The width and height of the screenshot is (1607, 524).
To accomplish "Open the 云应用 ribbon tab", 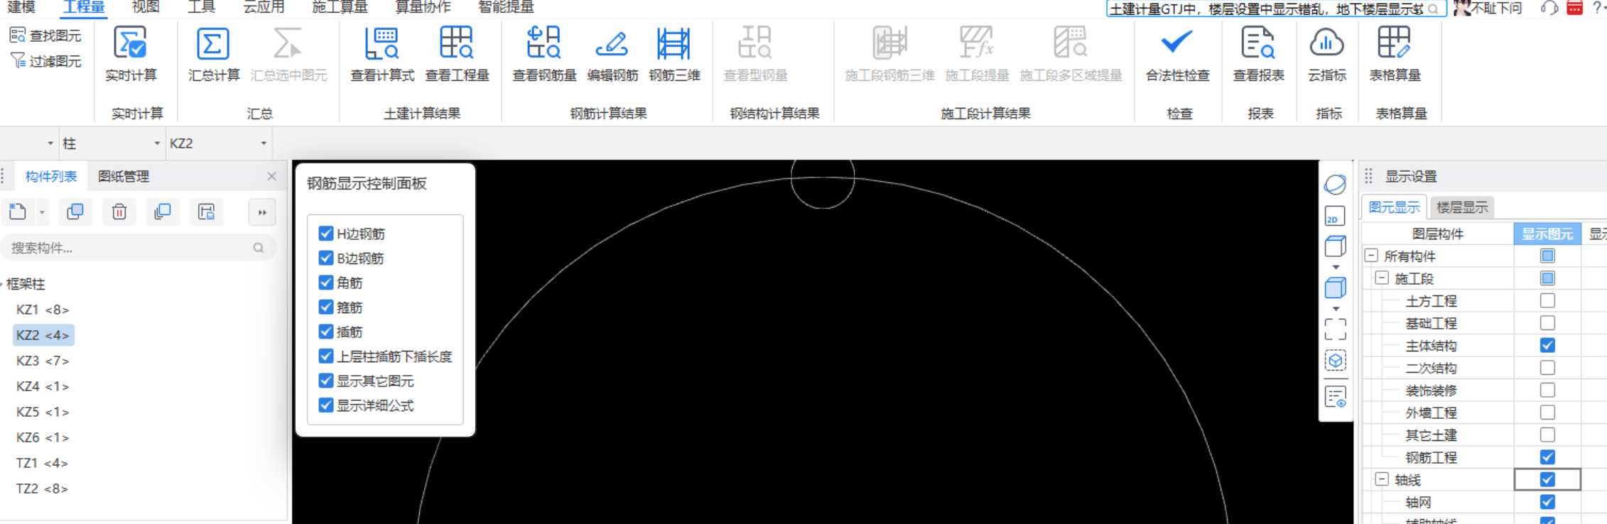I will 264,7.
